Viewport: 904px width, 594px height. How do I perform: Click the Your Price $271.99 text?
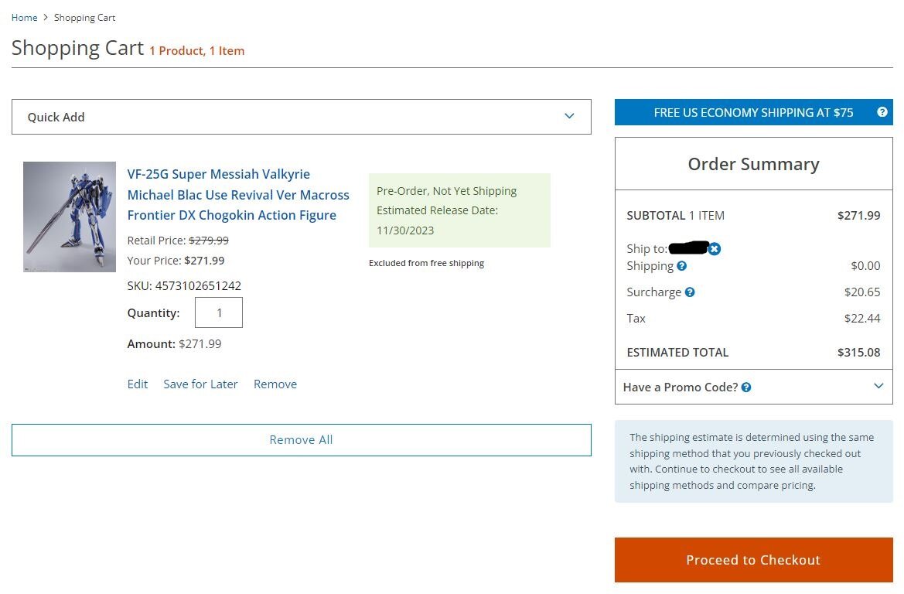coord(176,261)
